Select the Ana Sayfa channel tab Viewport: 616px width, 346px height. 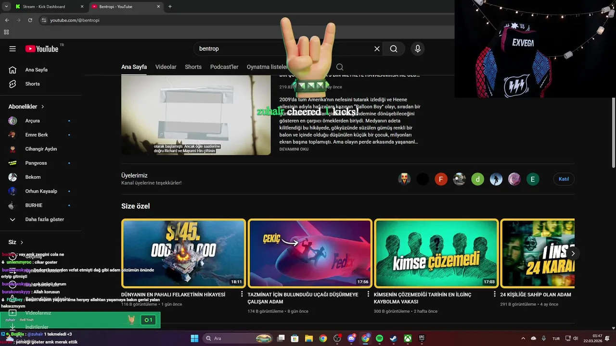134,67
